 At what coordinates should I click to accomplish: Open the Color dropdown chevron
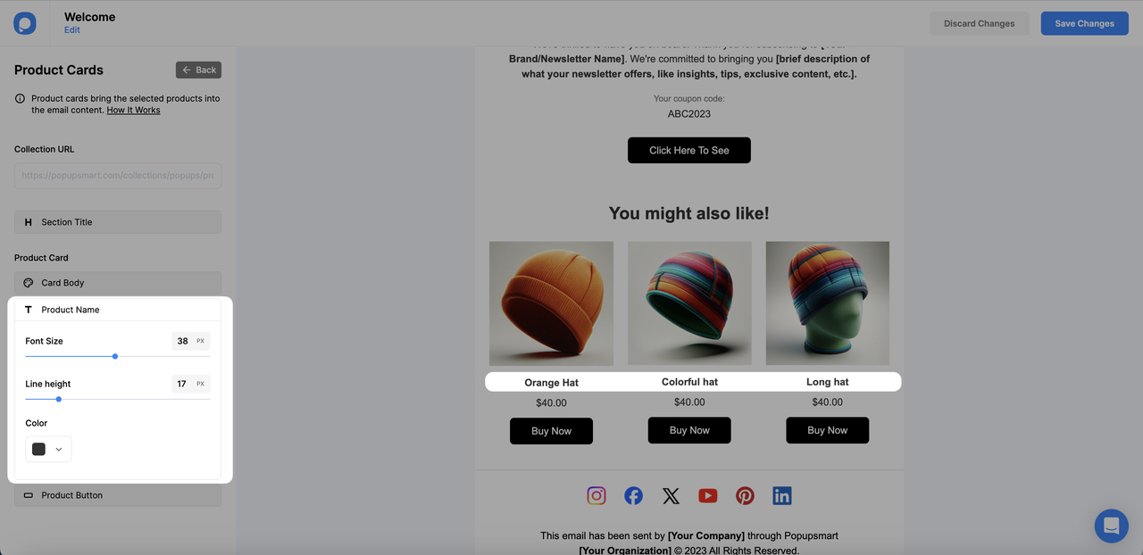(x=59, y=450)
